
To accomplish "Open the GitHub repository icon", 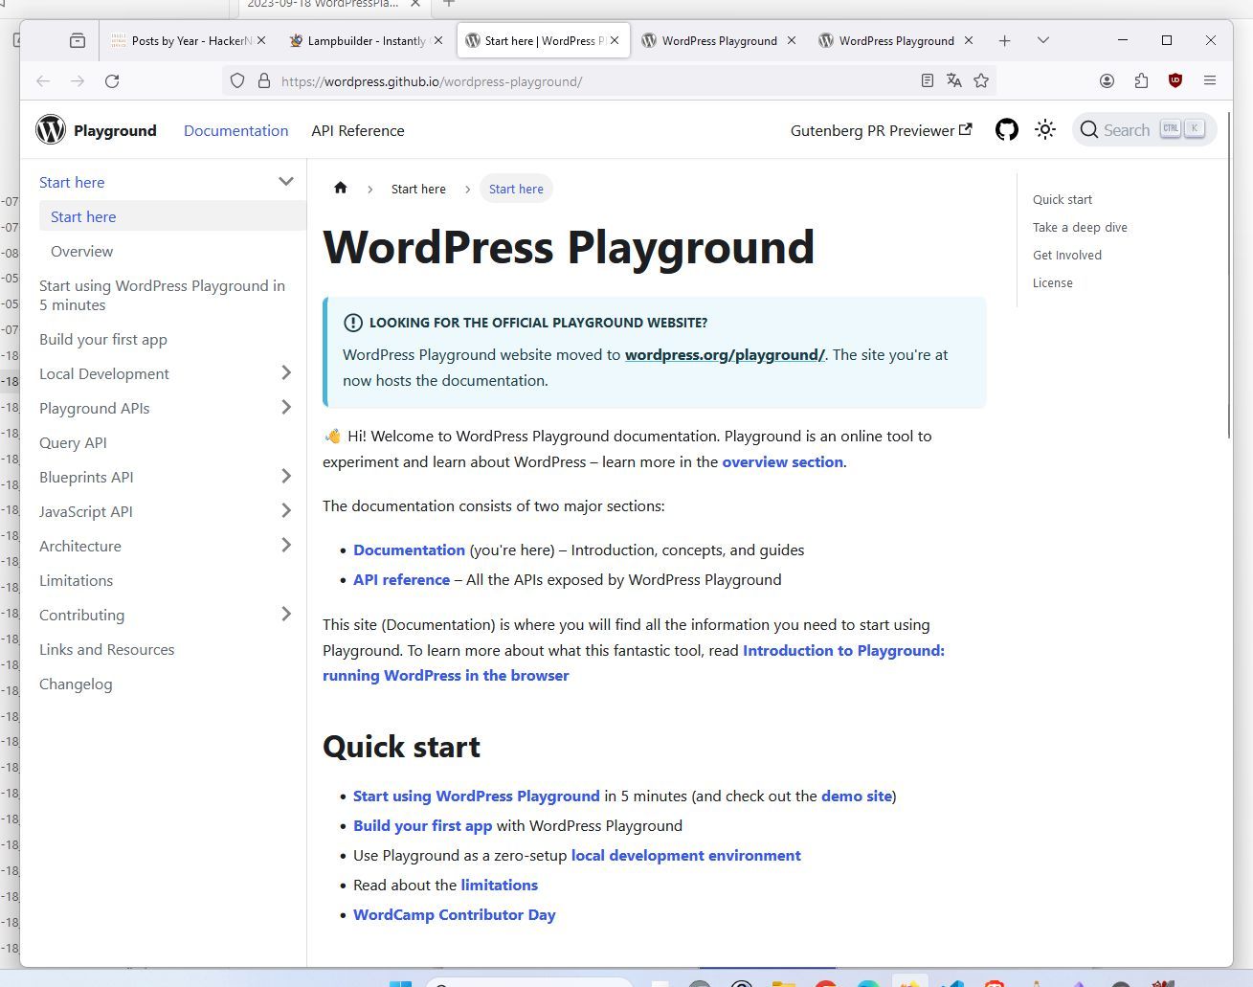I will pyautogui.click(x=1006, y=129).
